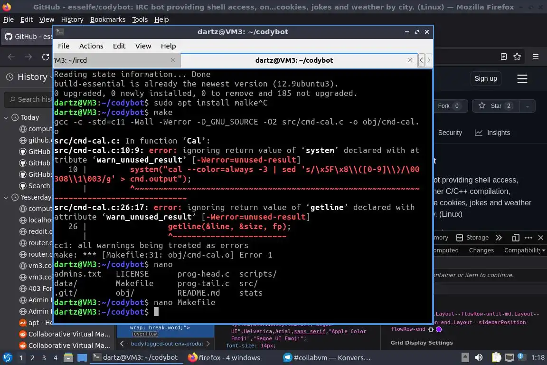Open the Insights tab on GitHub

[492, 133]
